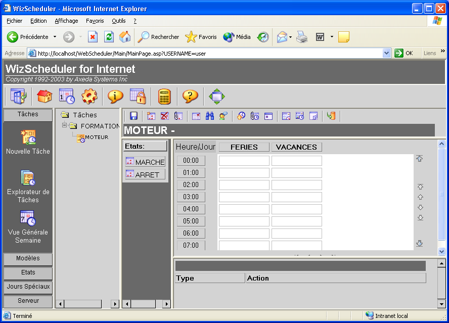449x323 pixels.
Task: Open the orange gear settings icon
Action: point(89,96)
